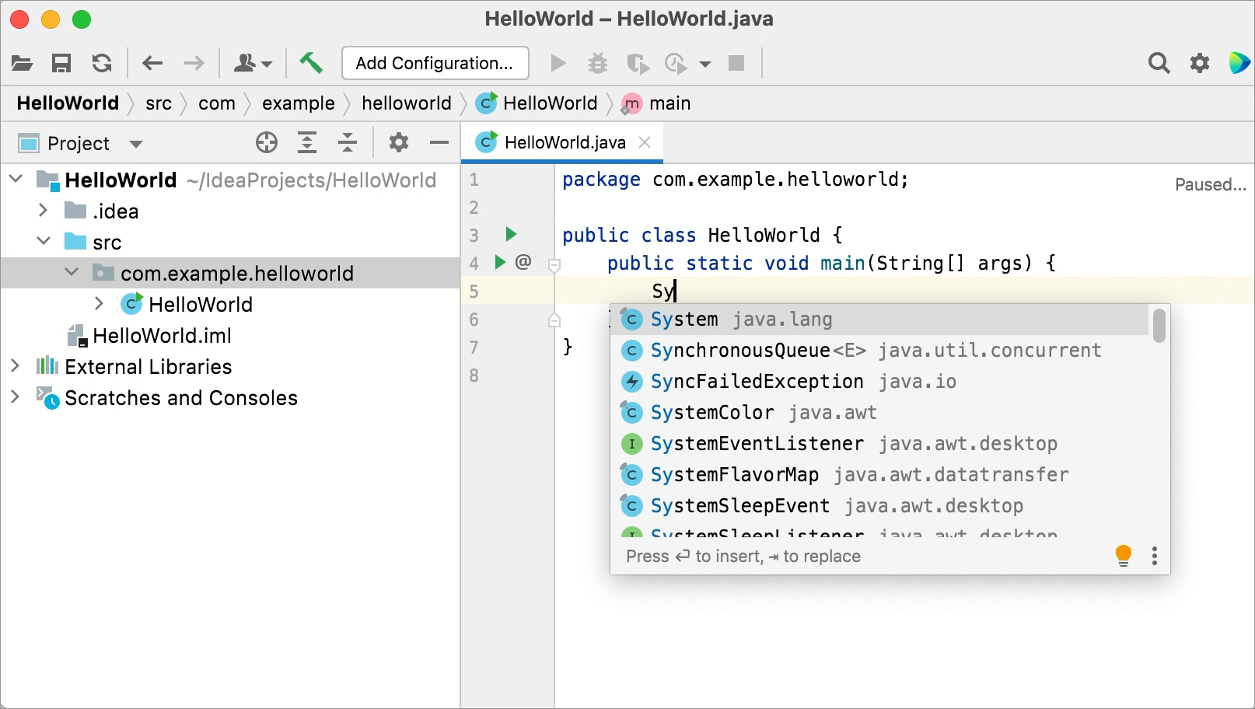Expand External Libraries node
Image resolution: width=1255 pixels, height=709 pixels.
click(x=16, y=366)
